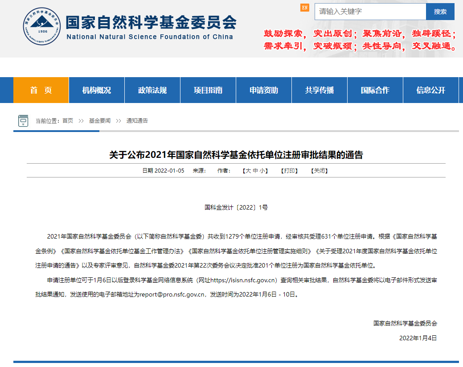Navigate to 基金要闻 breadcrumb link
The image size is (463, 367).
click(x=99, y=121)
